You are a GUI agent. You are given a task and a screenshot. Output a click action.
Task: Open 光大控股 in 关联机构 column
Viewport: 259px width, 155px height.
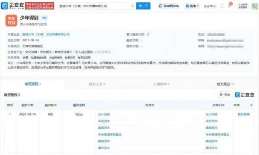(212, 115)
